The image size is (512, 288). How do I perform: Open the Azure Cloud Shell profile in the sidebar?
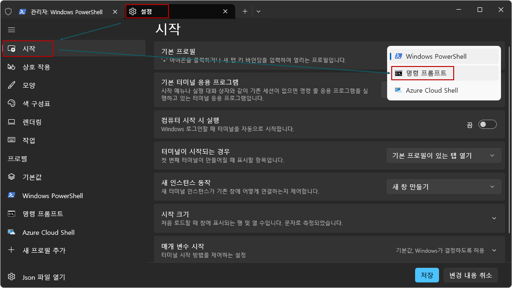pyautogui.click(x=74, y=232)
